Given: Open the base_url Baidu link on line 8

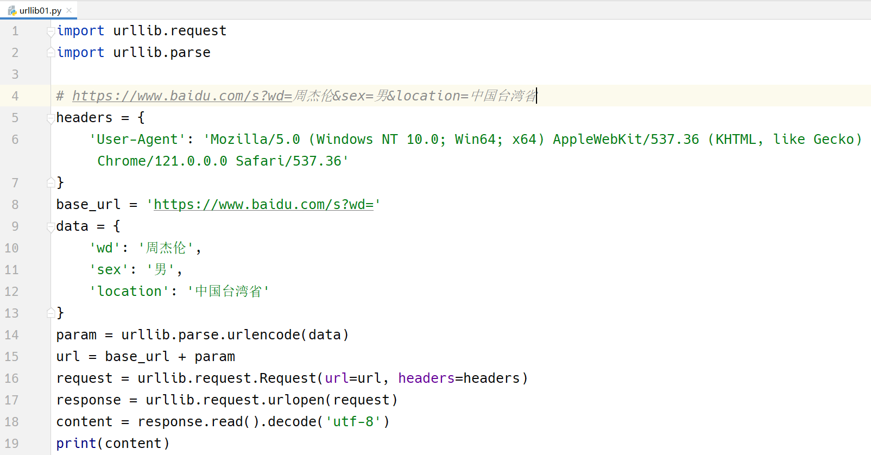Looking at the screenshot, I should (264, 205).
